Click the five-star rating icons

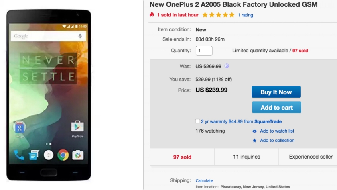pyautogui.click(x=218, y=15)
